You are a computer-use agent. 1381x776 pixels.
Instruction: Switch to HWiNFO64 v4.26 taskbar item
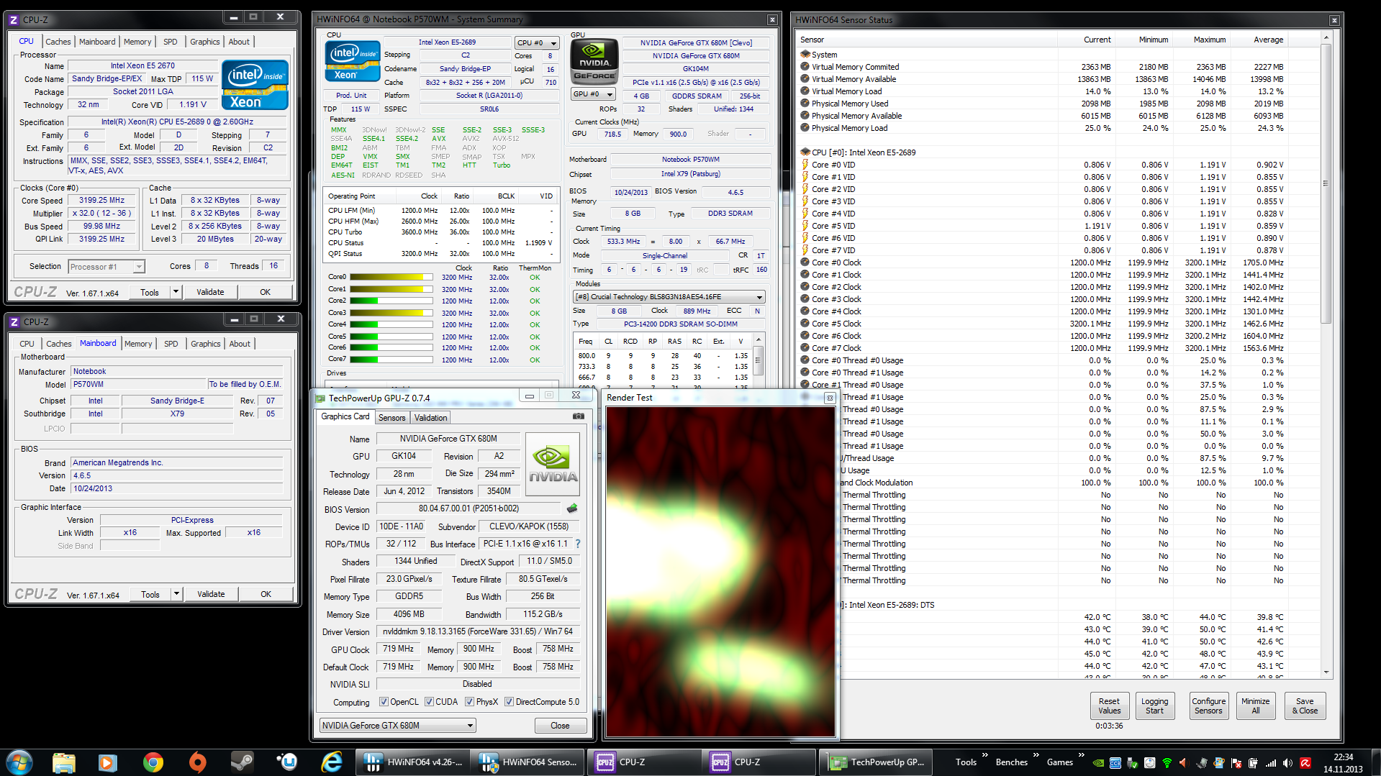(x=413, y=762)
